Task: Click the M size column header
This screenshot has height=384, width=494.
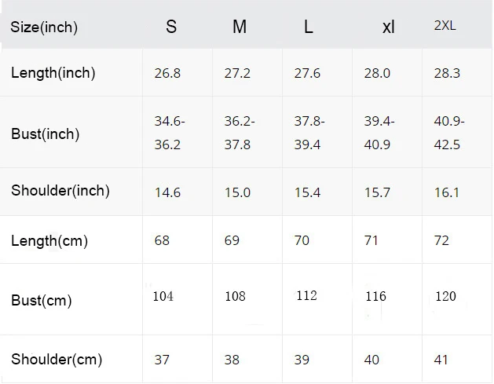Action: pos(240,27)
